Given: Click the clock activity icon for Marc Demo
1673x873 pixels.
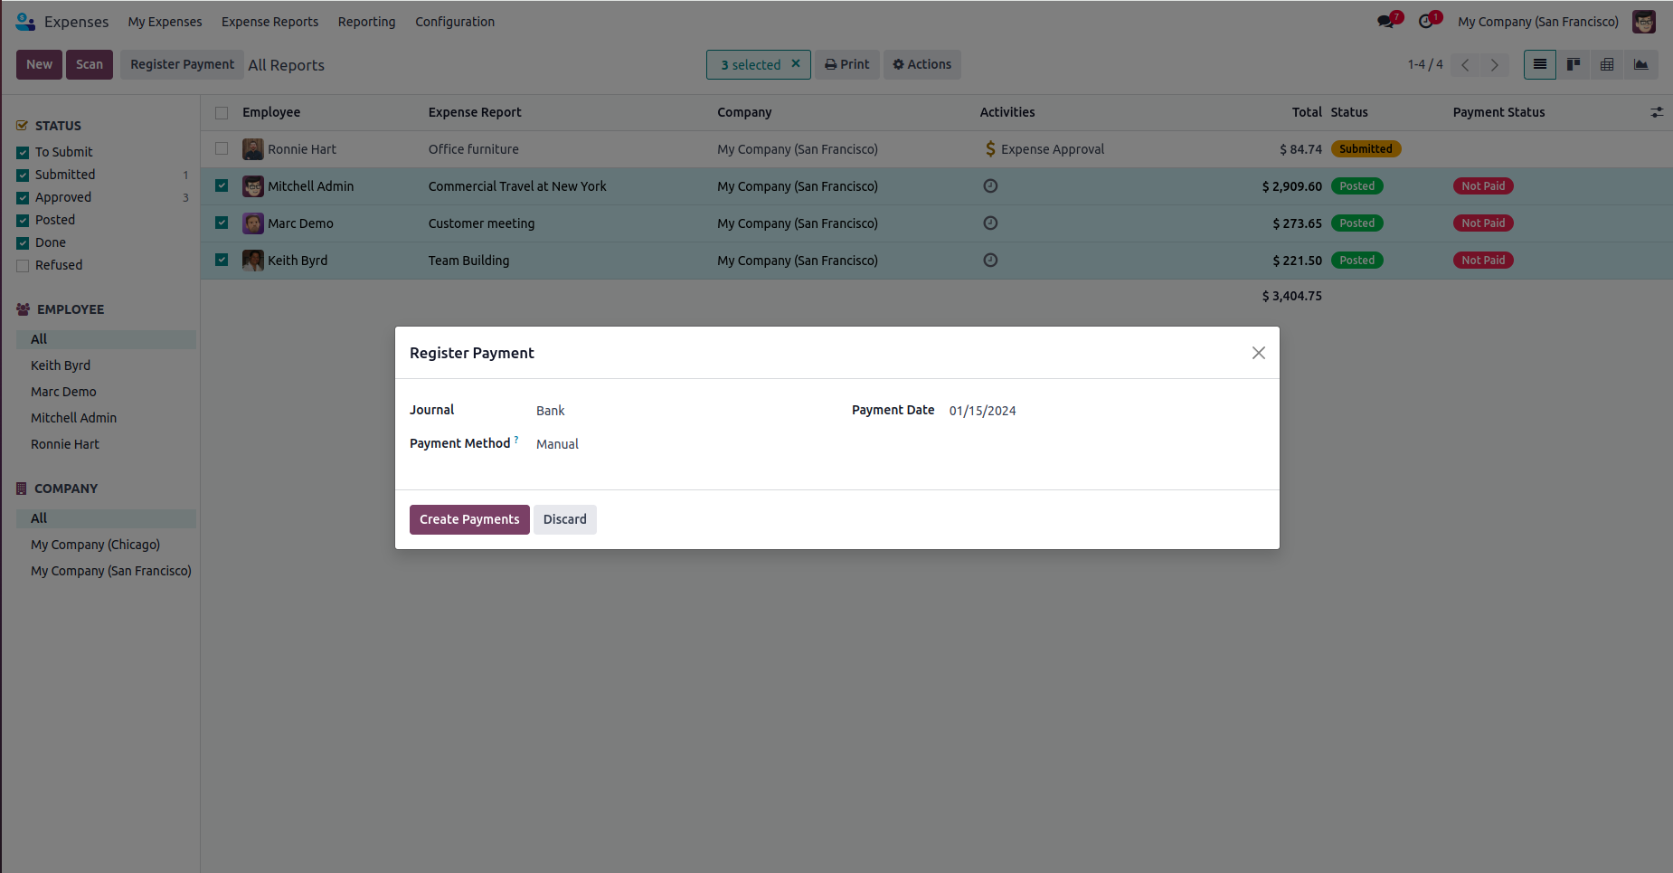Looking at the screenshot, I should pos(990,223).
